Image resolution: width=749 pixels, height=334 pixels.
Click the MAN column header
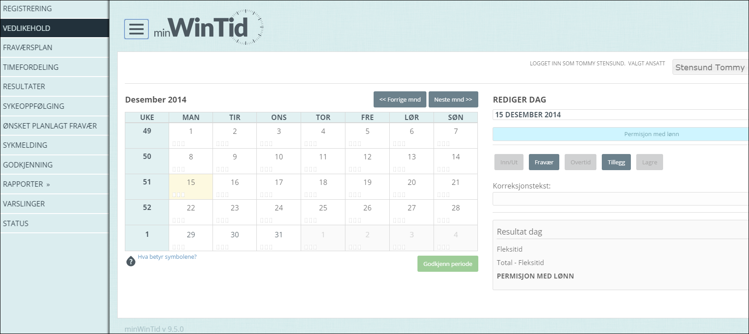(191, 117)
